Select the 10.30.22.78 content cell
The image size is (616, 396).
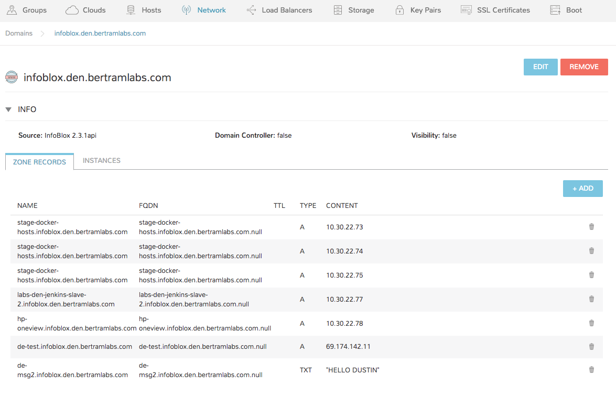pos(344,324)
